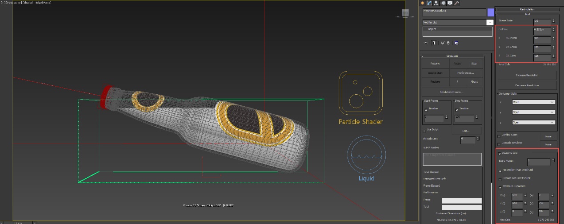Click the Load & Start button
Viewport: 564px width, 224px height.
pyautogui.click(x=435, y=72)
